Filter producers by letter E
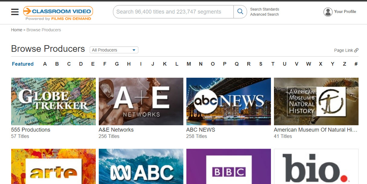 pos(93,64)
